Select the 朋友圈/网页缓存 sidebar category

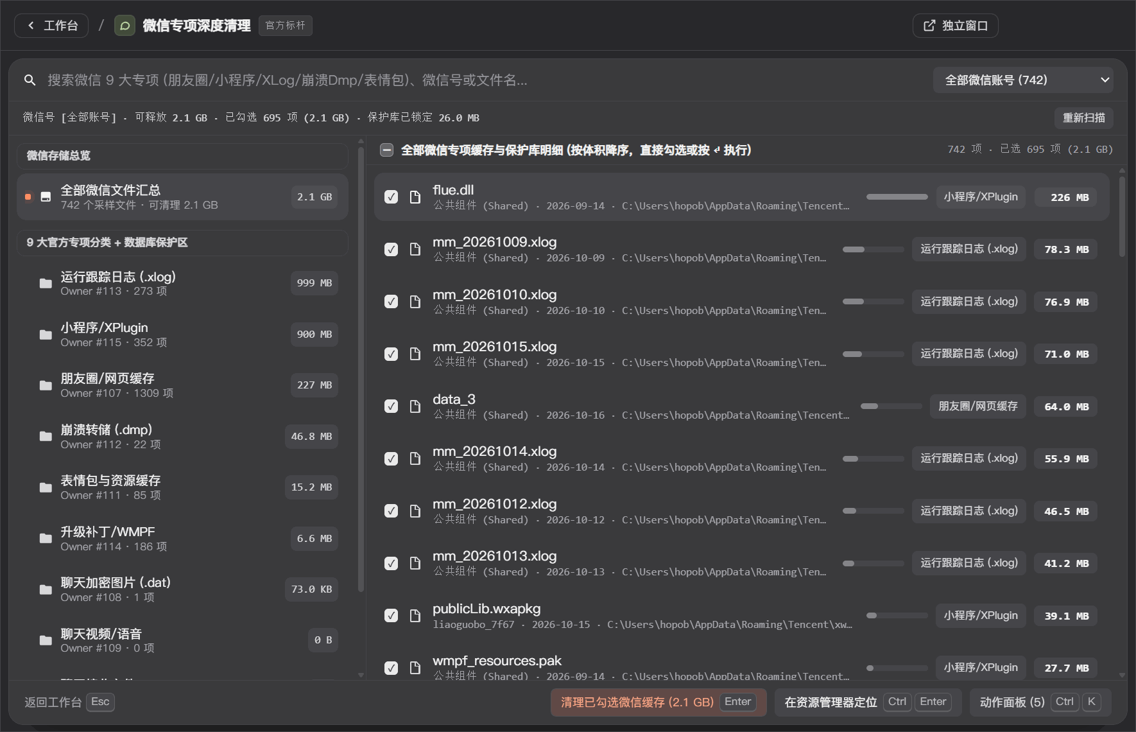pyautogui.click(x=182, y=385)
